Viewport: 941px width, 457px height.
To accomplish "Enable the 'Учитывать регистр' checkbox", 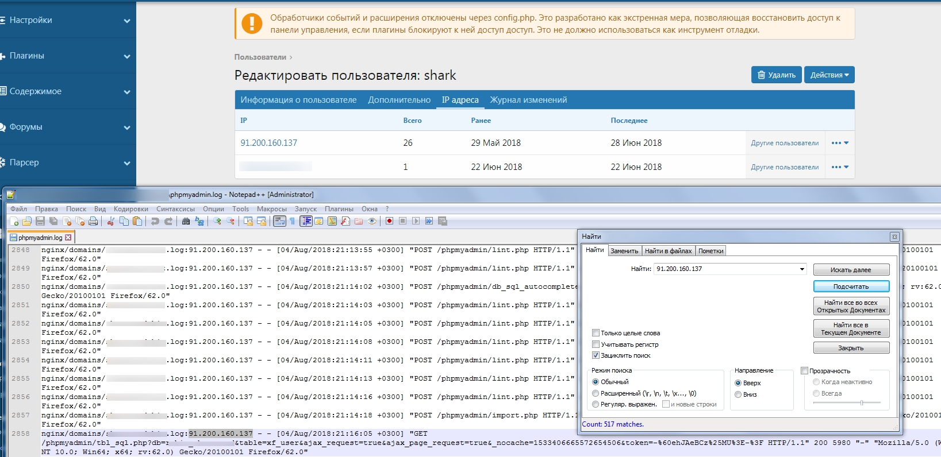I will point(596,344).
